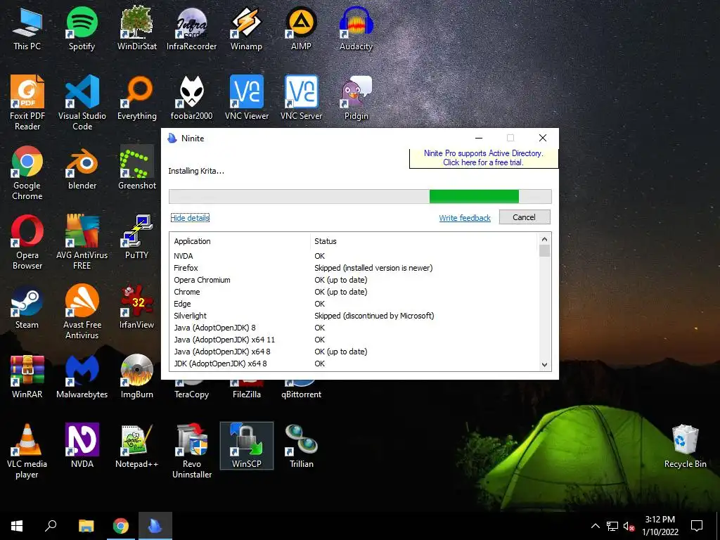Select the WinRAR desktop icon
This screenshot has height=540, width=720.
click(x=27, y=377)
